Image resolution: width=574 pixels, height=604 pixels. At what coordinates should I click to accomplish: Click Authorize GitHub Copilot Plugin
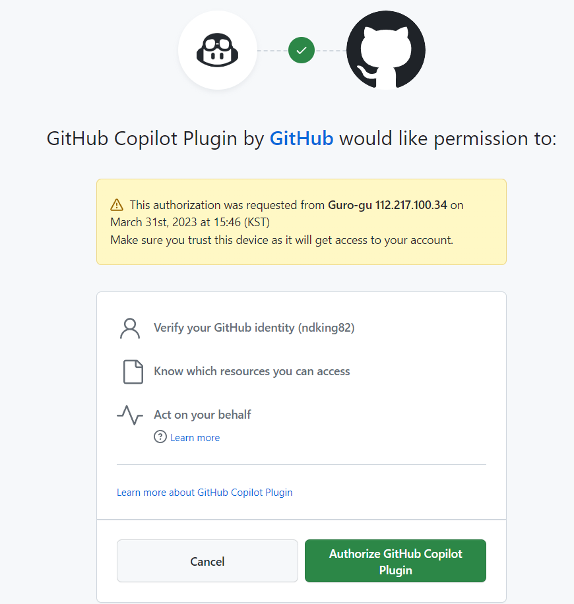395,560
